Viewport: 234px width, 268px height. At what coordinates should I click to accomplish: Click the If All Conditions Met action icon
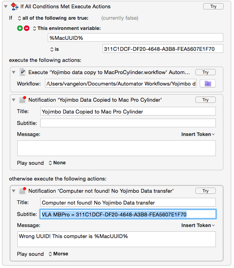14,6
